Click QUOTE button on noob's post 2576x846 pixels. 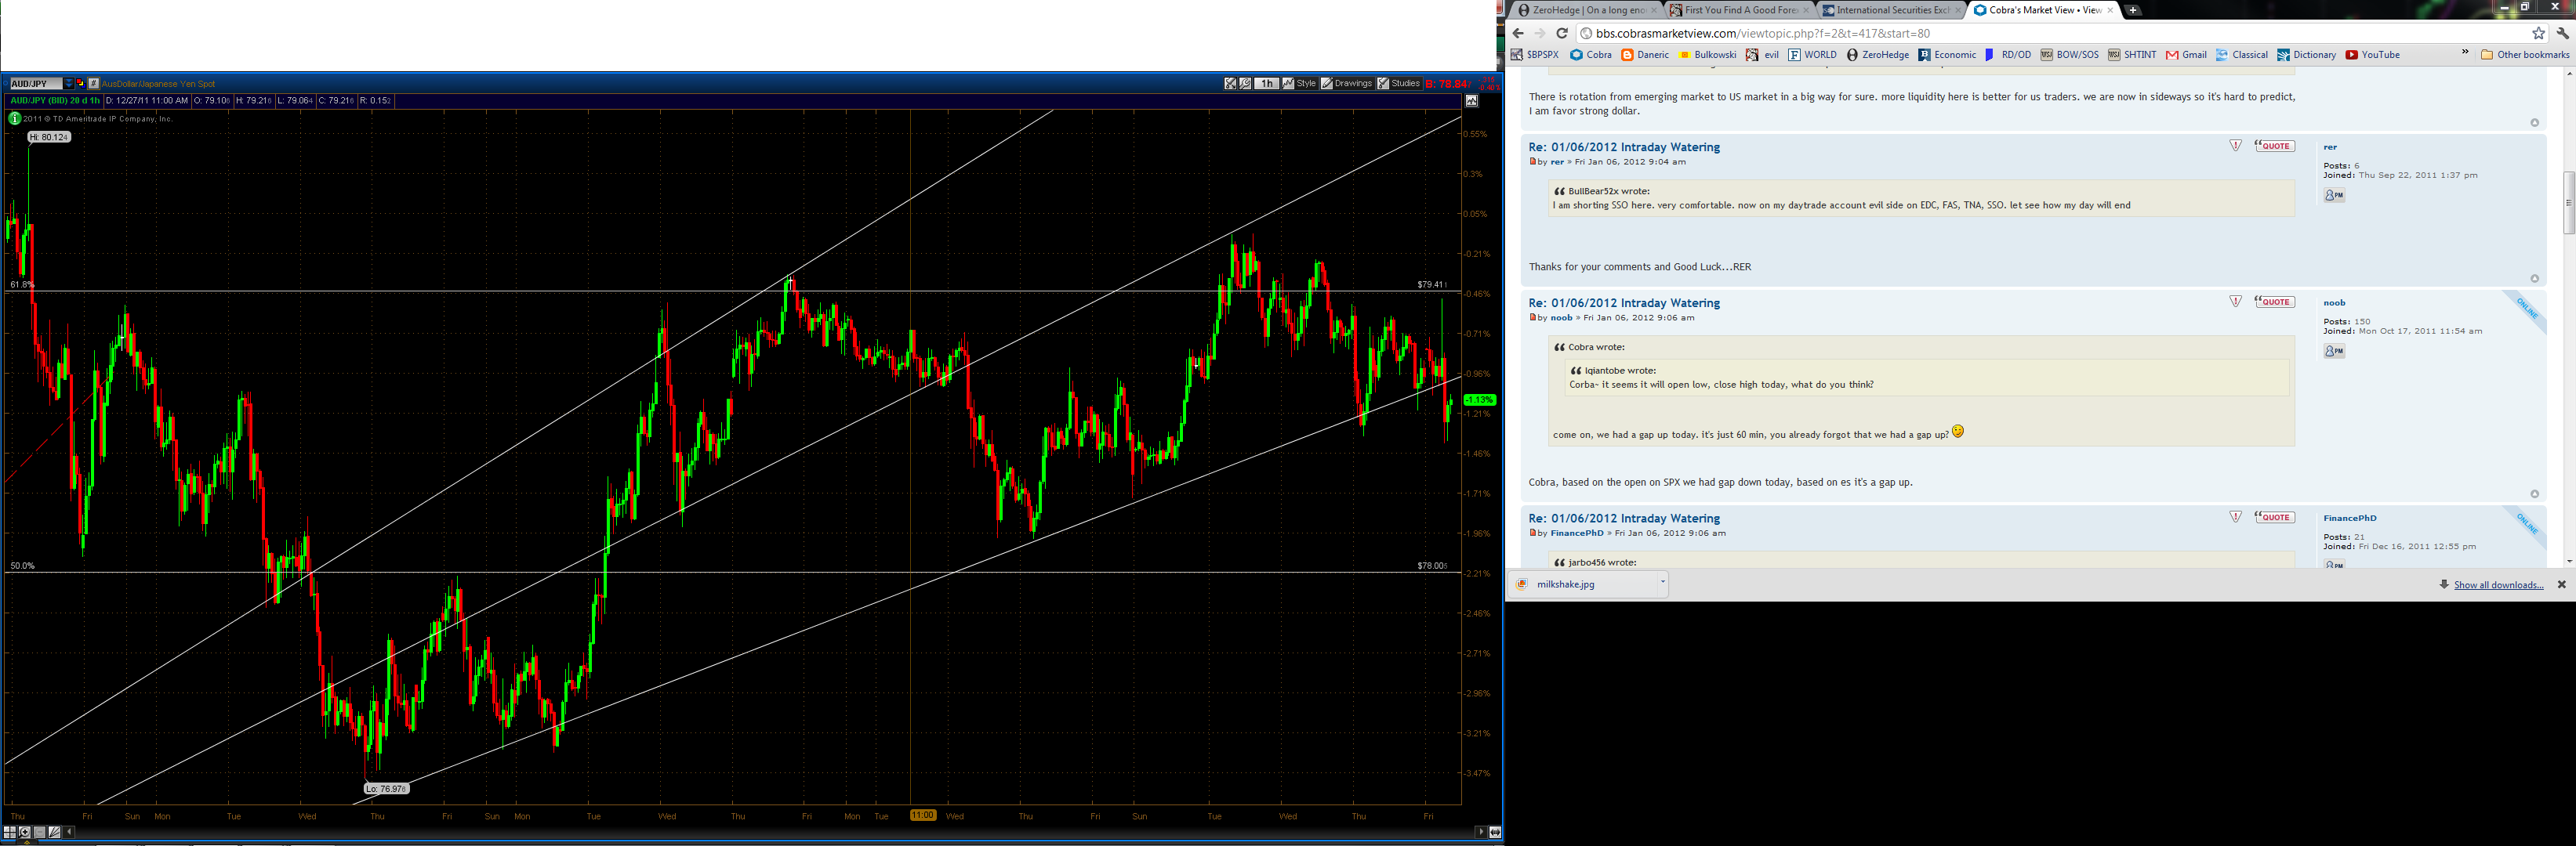click(x=2274, y=302)
